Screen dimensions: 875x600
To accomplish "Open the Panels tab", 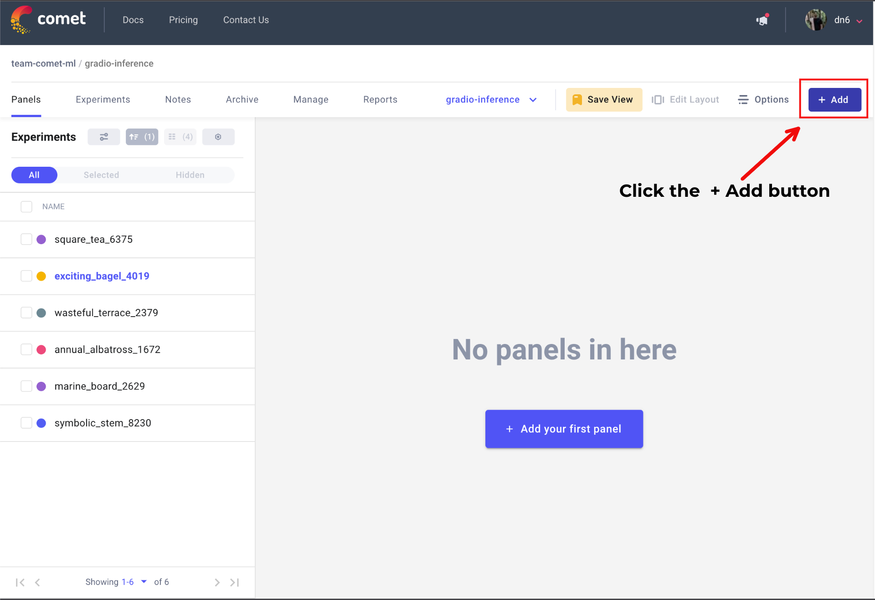I will pyautogui.click(x=26, y=100).
